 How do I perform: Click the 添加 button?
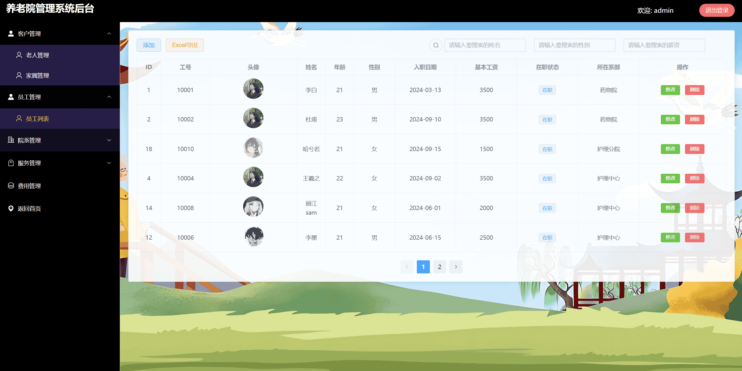click(149, 45)
